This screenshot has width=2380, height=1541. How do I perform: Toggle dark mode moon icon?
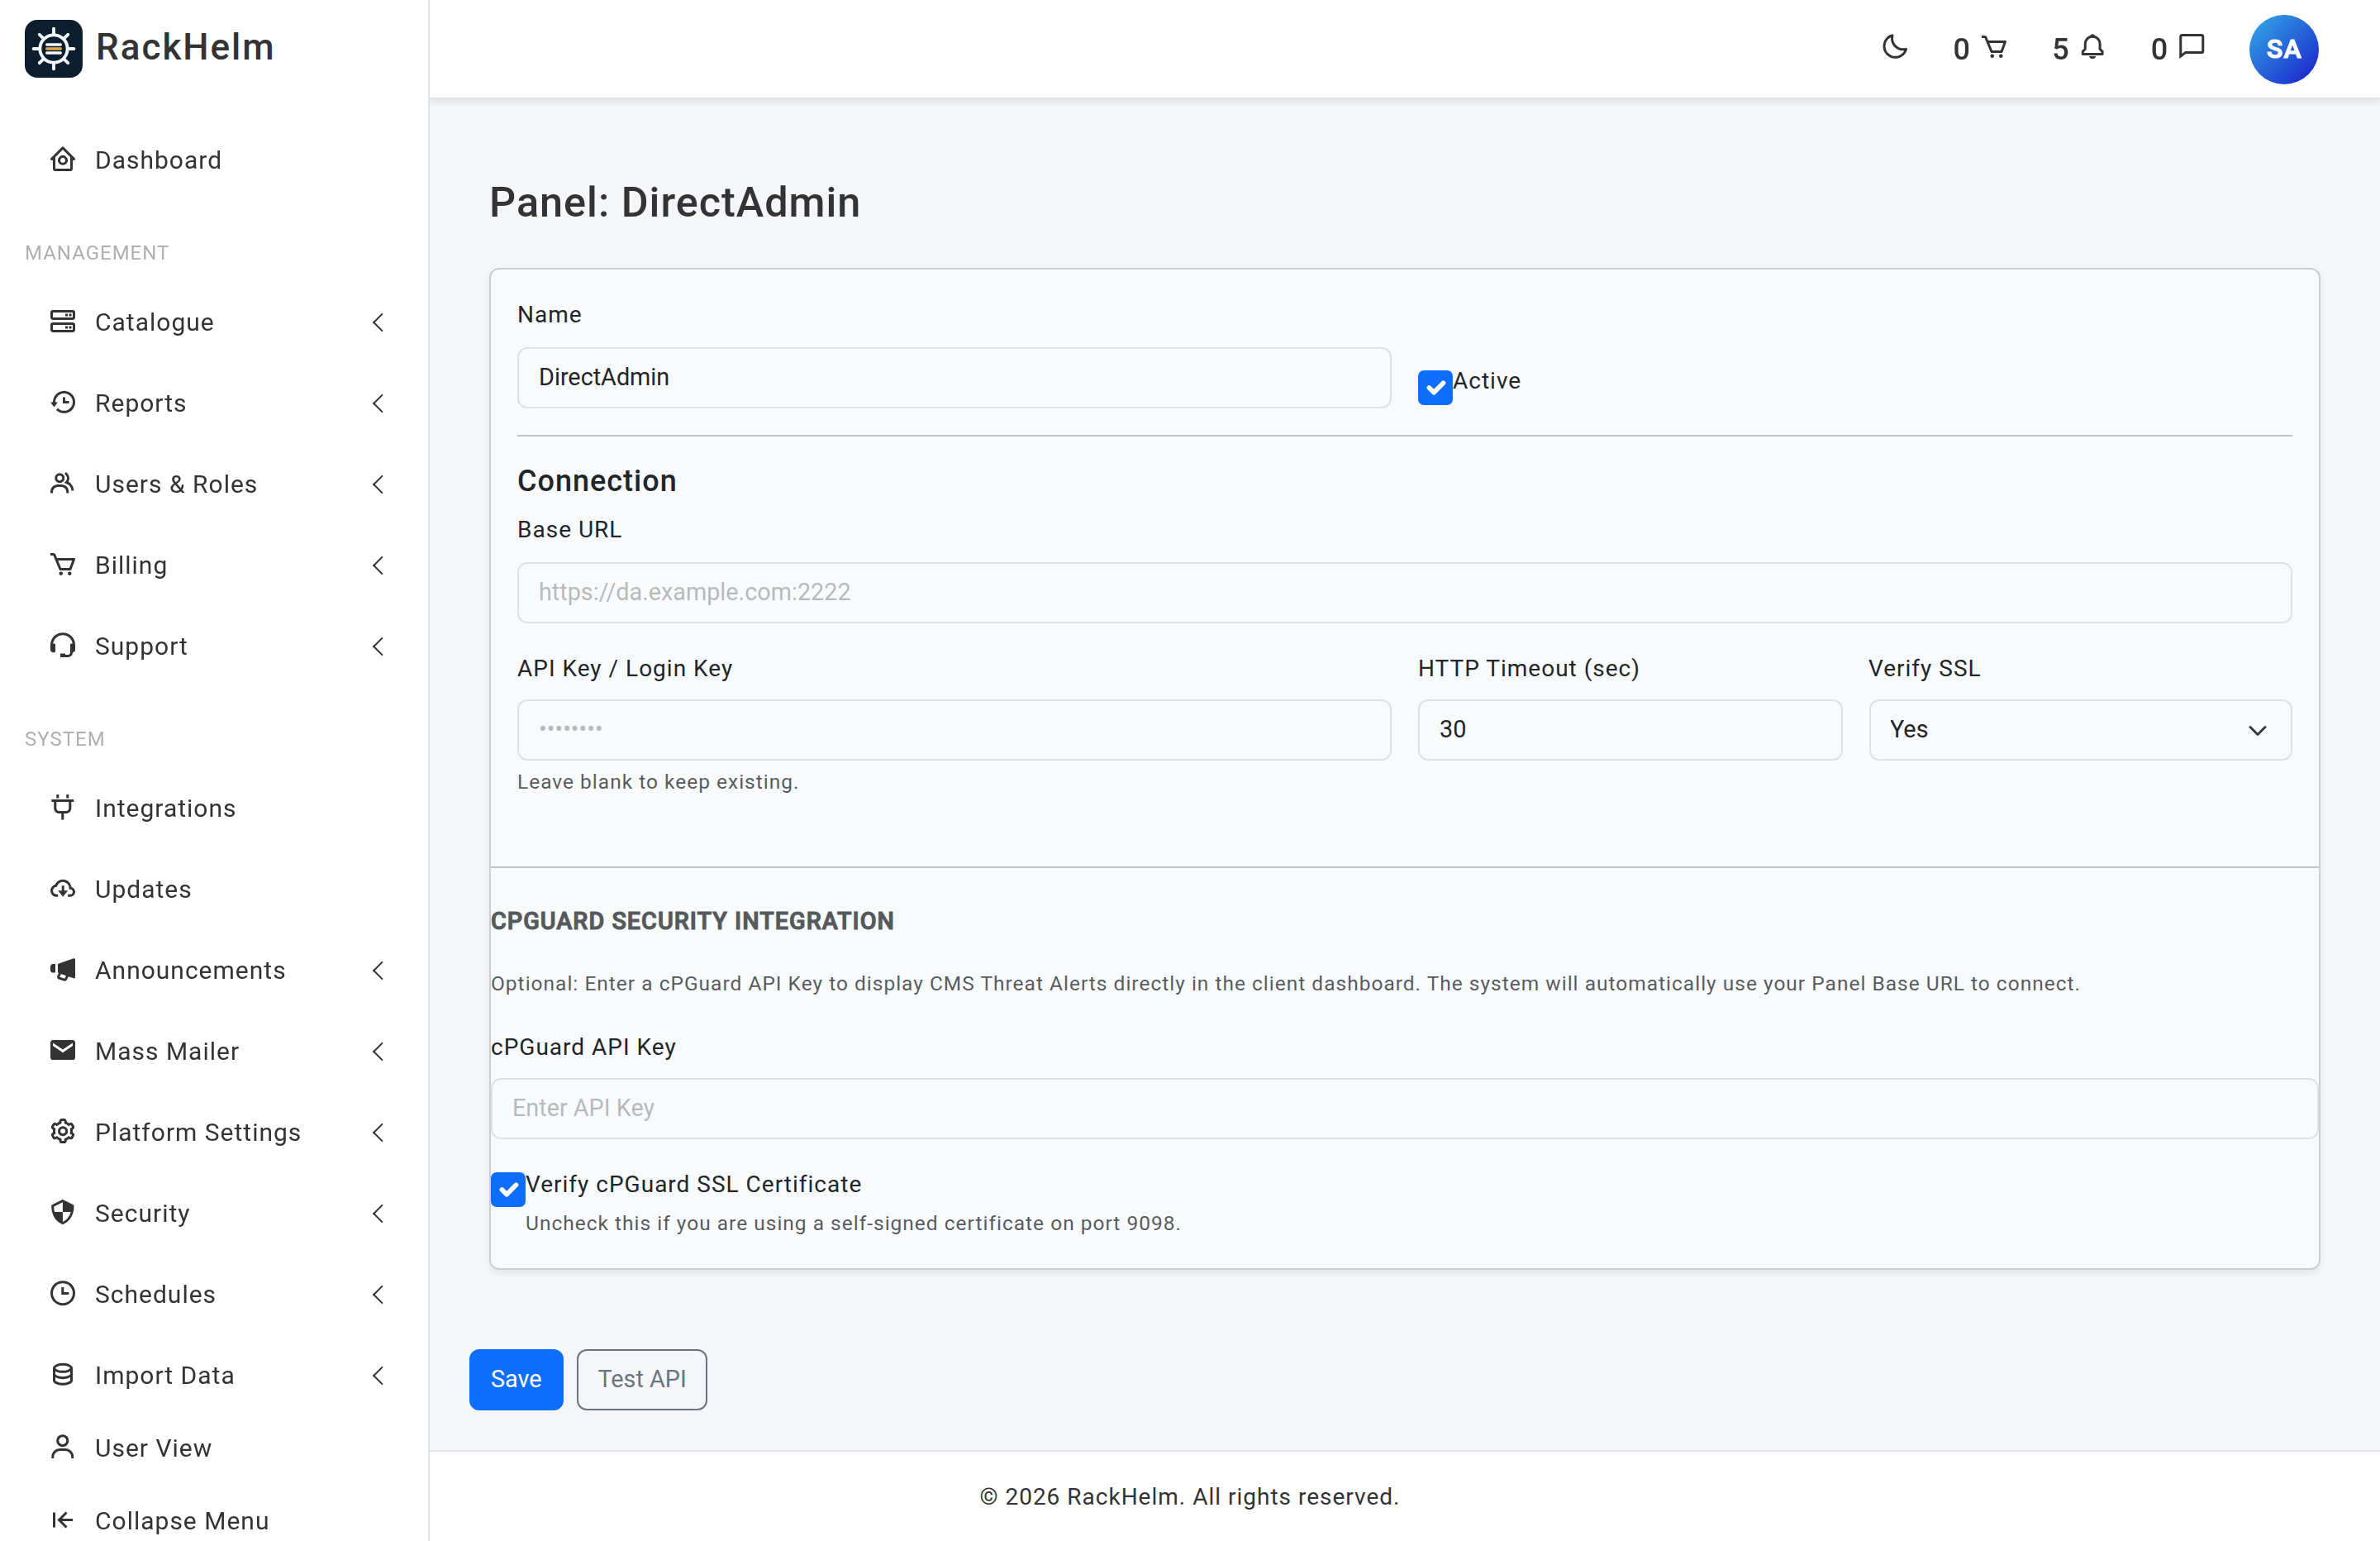(1894, 47)
